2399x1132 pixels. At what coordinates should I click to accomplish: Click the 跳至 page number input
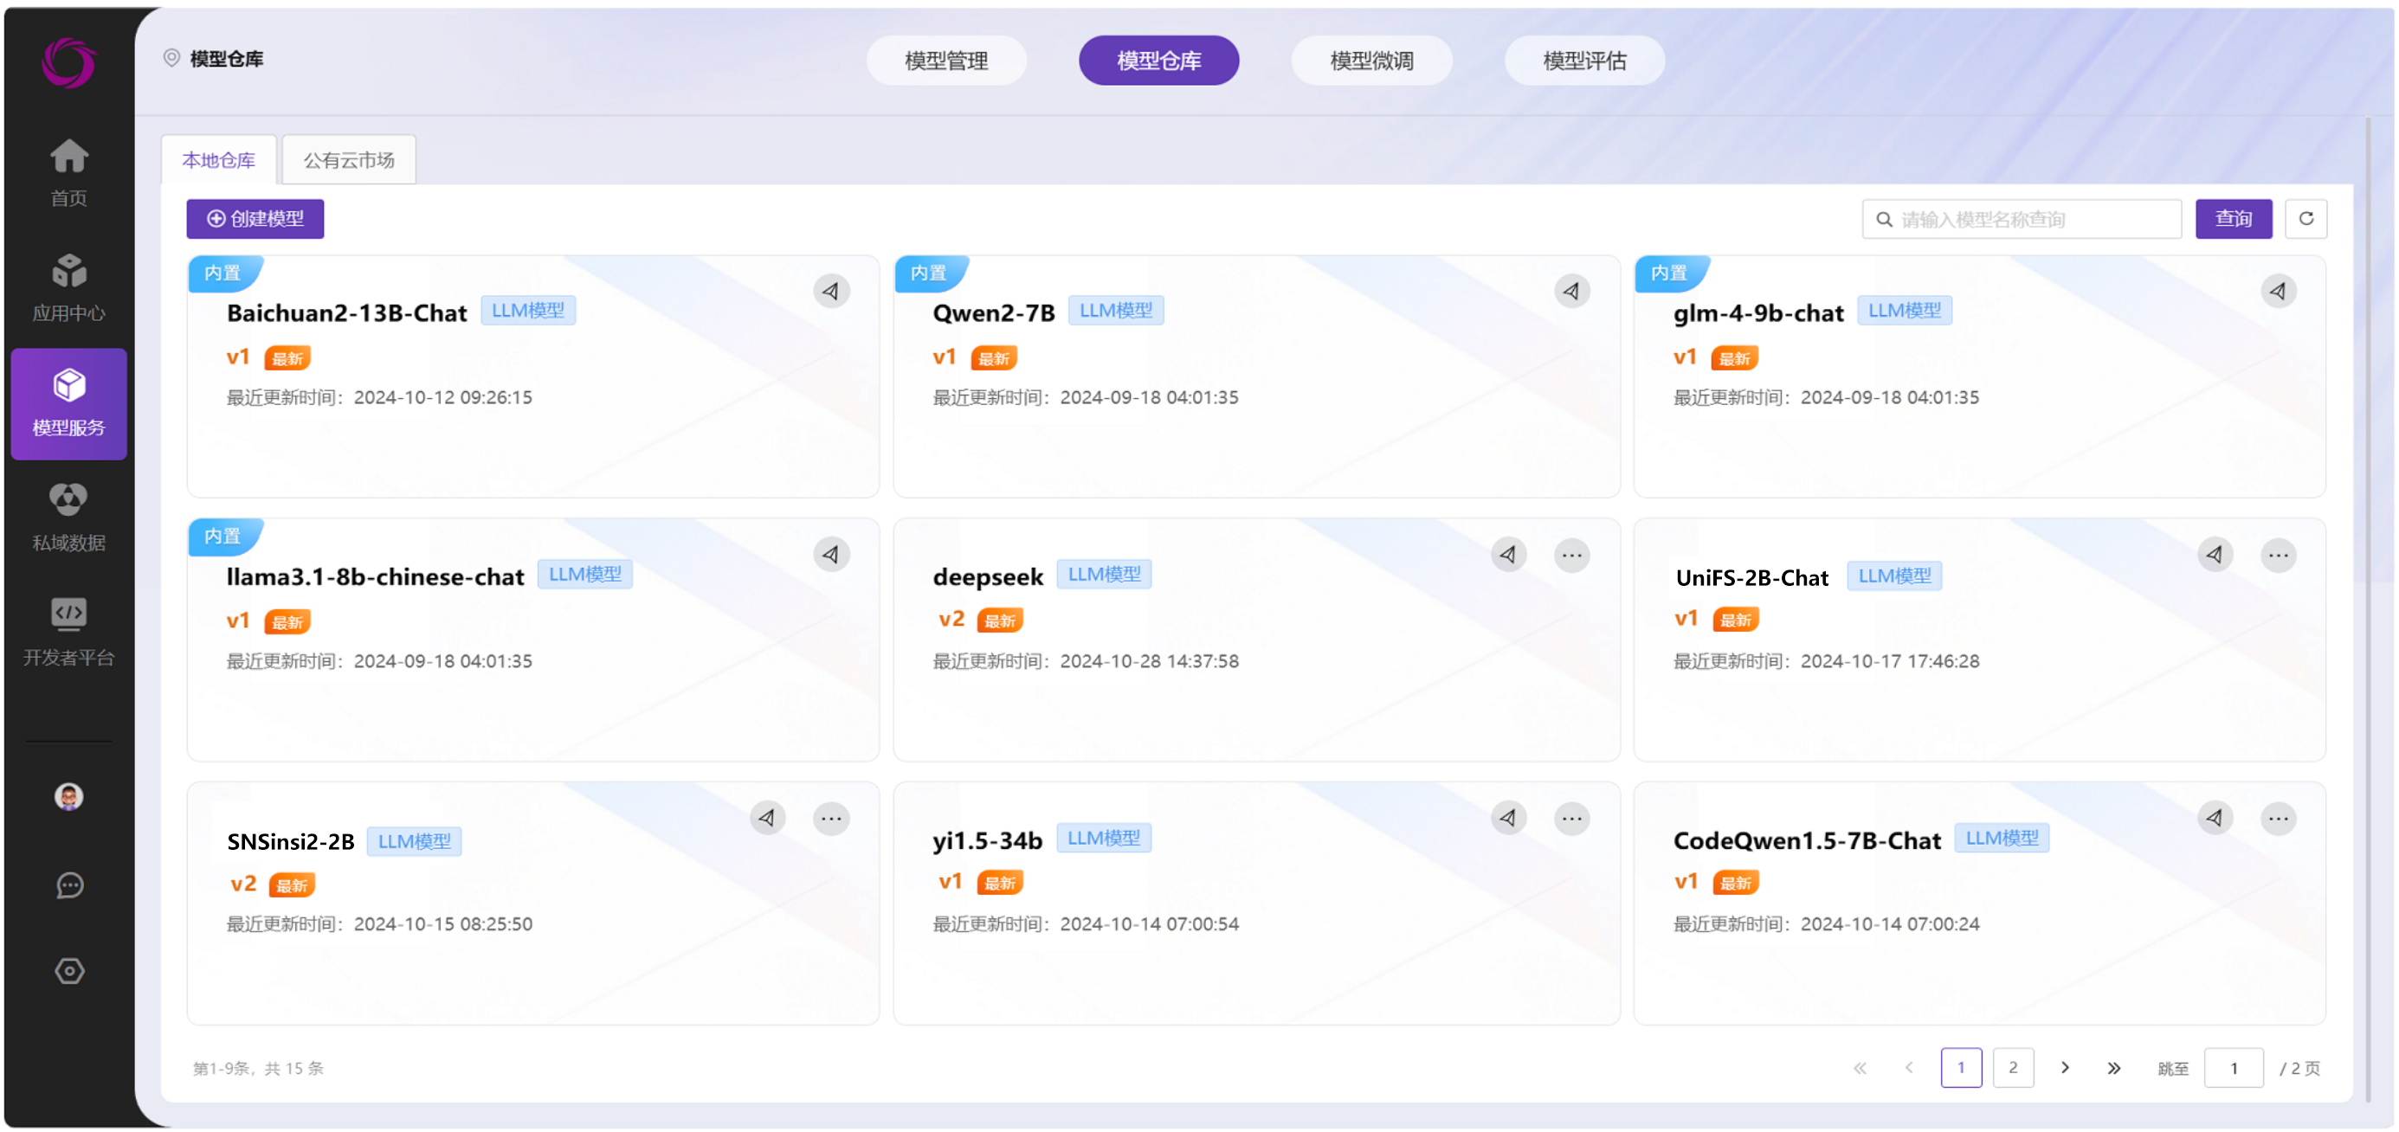click(2234, 1068)
